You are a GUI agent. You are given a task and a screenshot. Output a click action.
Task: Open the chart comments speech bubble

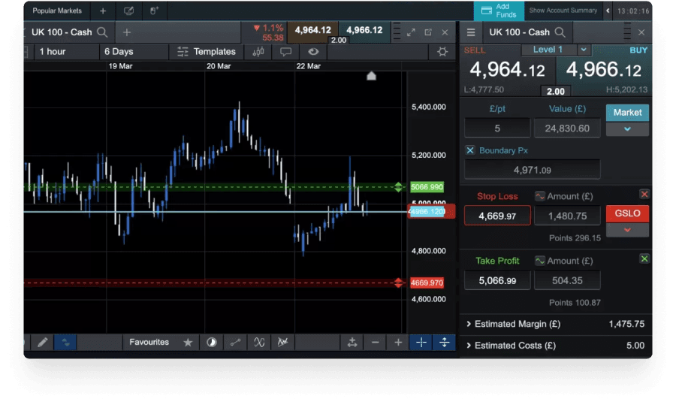[285, 52]
